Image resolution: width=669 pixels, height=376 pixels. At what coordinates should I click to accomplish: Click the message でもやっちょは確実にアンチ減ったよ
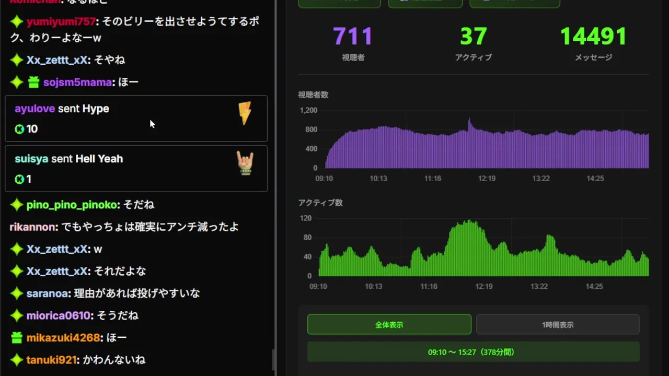pos(150,227)
